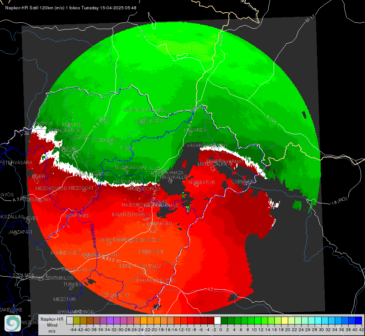Click the 18 (RO) road label
This screenshot has height=336, width=365.
[x=339, y=201]
